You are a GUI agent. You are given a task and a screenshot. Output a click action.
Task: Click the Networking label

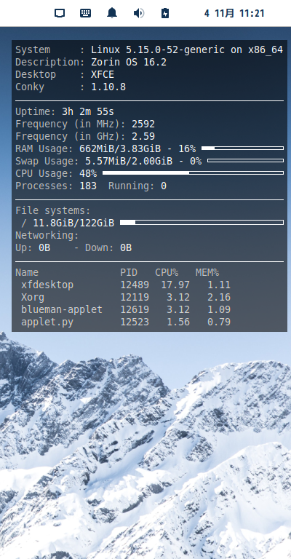pos(47,235)
